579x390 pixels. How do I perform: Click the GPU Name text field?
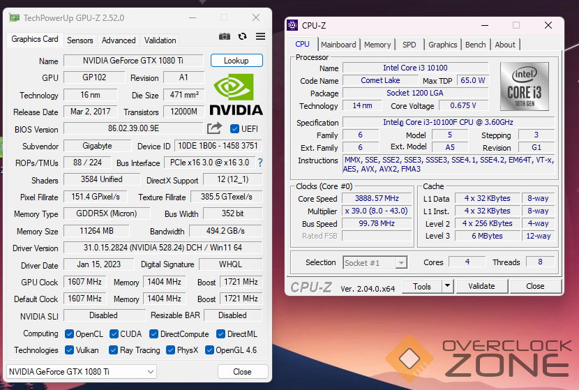(133, 61)
